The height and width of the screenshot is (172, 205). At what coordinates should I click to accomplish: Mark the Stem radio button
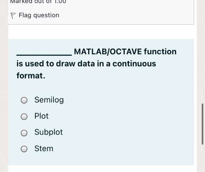[24, 149]
